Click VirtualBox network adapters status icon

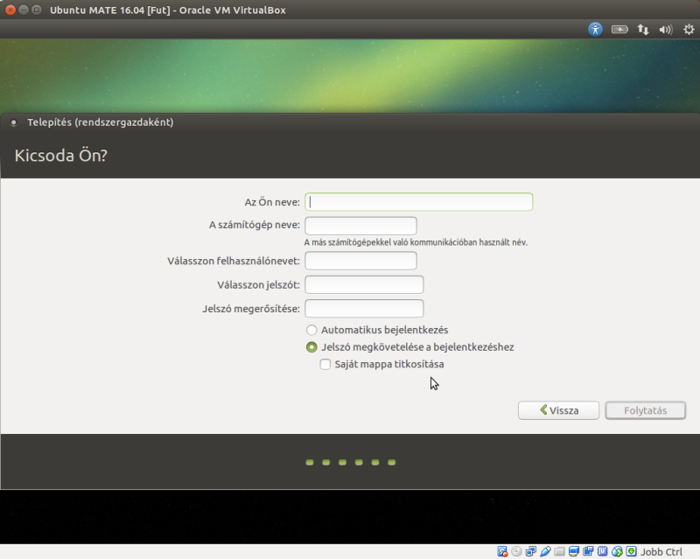[x=531, y=551]
